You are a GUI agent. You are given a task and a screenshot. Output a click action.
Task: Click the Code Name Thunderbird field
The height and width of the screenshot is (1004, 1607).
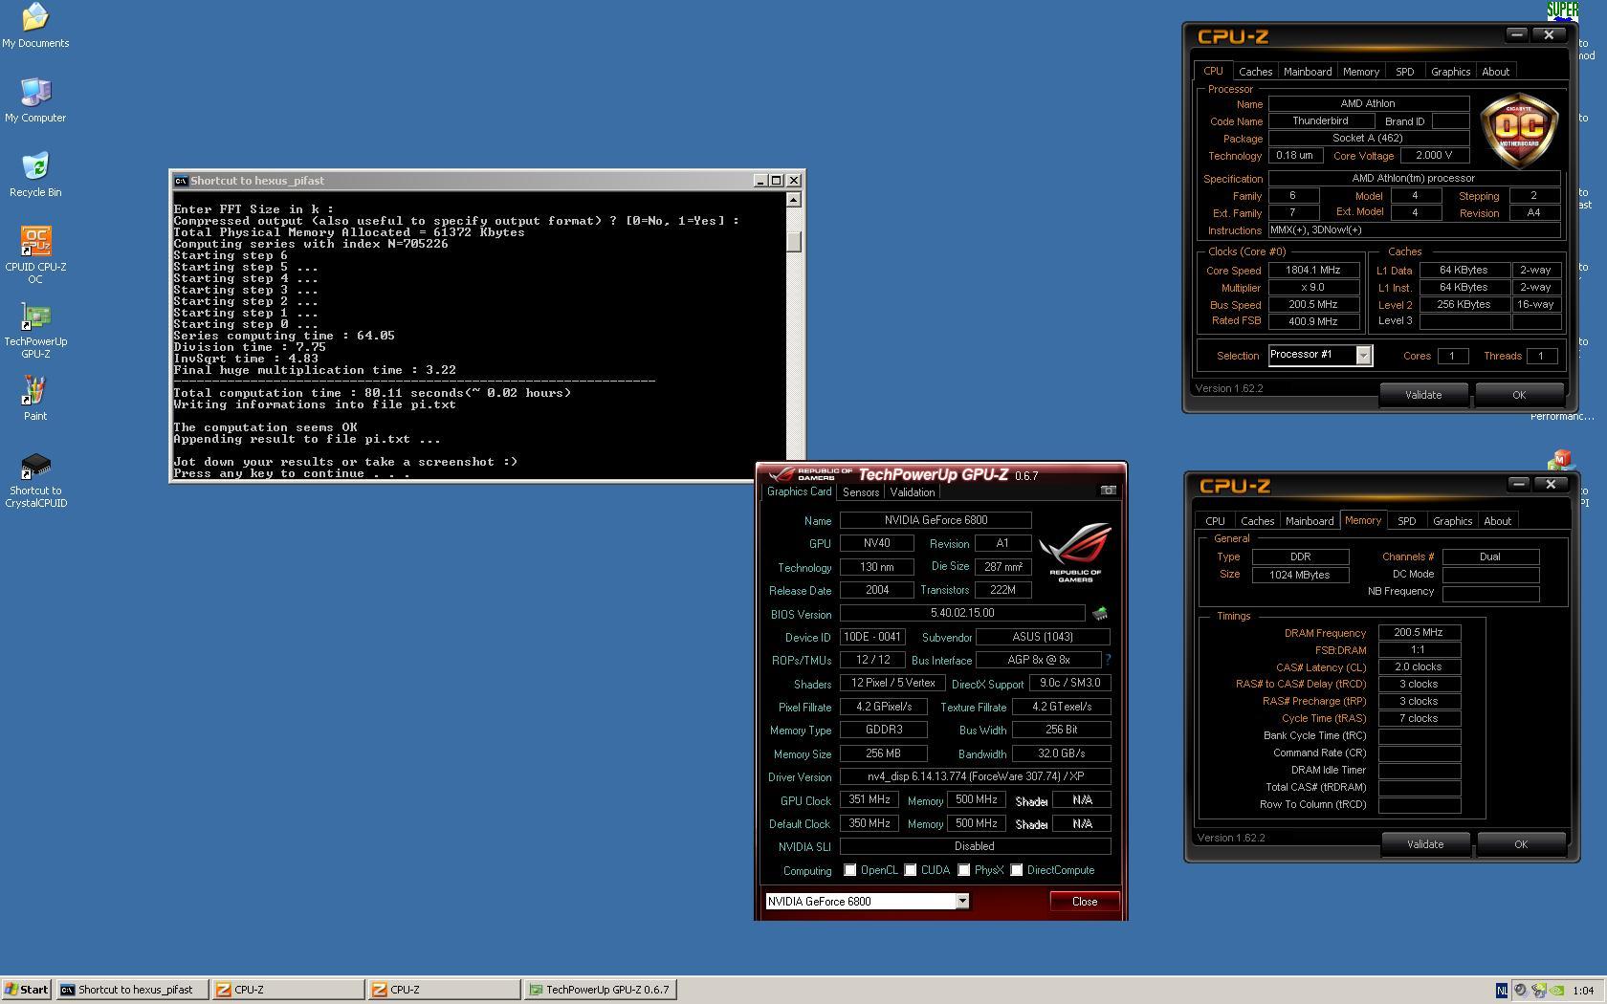[x=1321, y=120]
